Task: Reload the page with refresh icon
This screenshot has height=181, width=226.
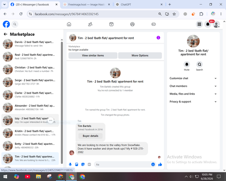Action: click(21, 14)
